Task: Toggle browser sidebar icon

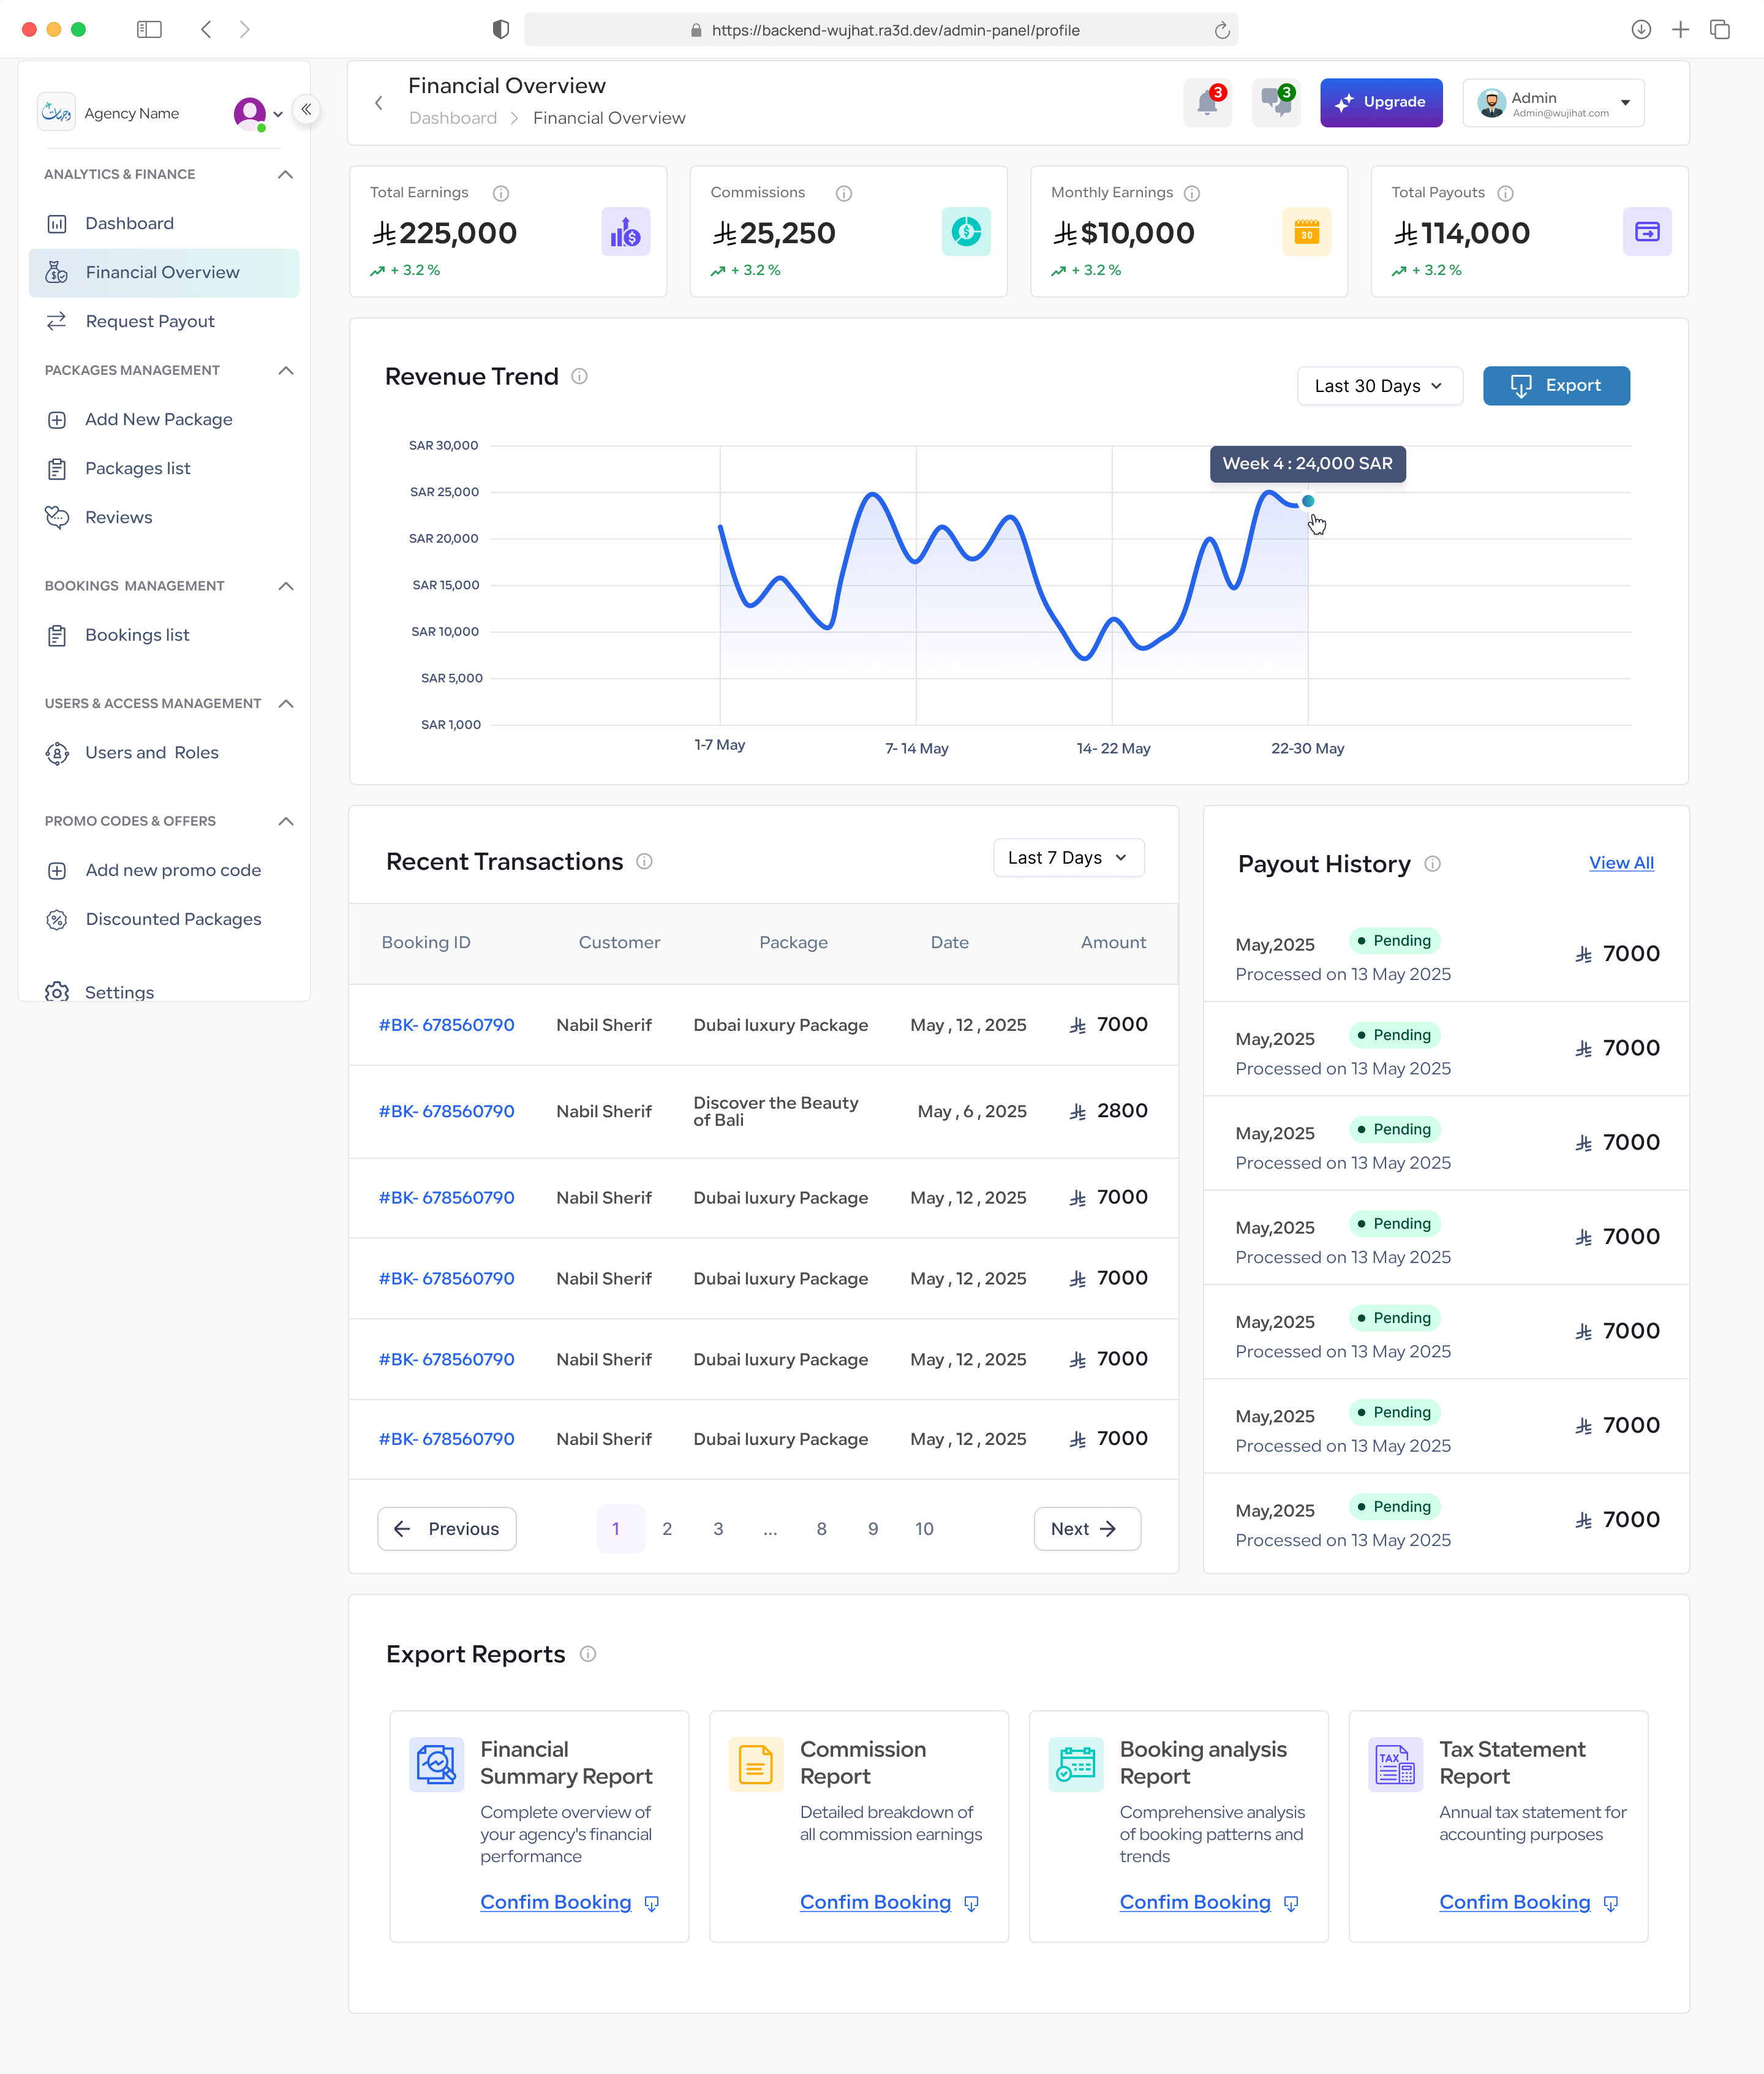Action: (x=149, y=30)
